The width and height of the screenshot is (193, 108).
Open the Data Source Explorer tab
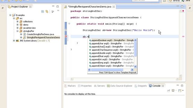pos(119,86)
